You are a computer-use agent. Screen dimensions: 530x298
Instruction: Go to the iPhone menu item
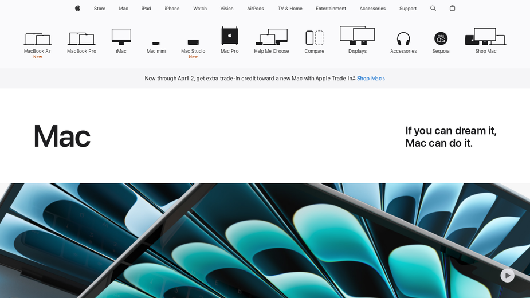tap(172, 9)
